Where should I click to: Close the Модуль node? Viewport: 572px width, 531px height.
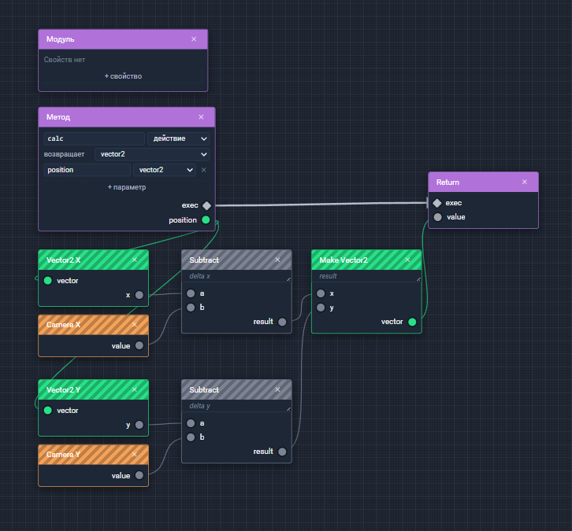point(194,39)
